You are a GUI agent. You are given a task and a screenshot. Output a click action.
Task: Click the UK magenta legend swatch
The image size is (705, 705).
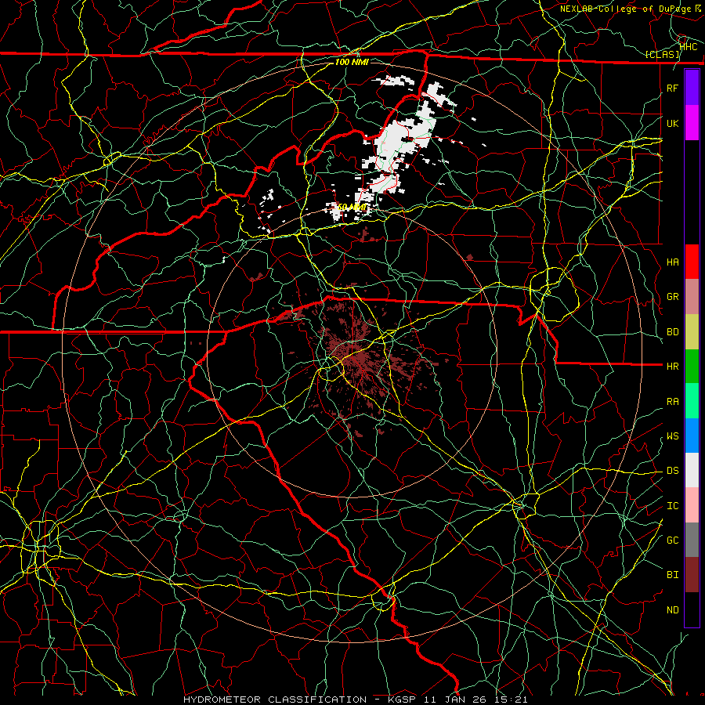pyautogui.click(x=692, y=123)
